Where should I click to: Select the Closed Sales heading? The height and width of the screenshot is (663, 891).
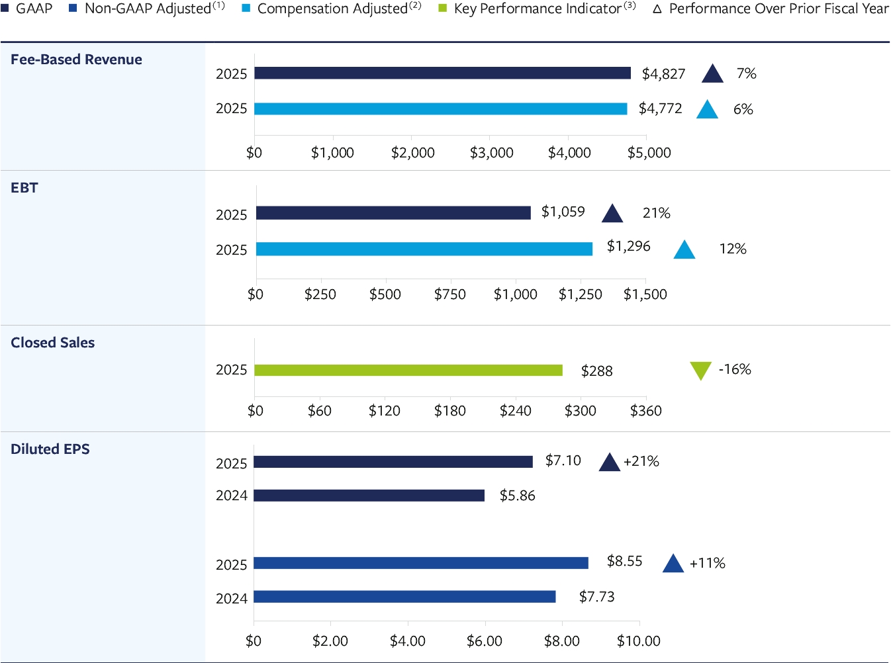[x=52, y=343]
